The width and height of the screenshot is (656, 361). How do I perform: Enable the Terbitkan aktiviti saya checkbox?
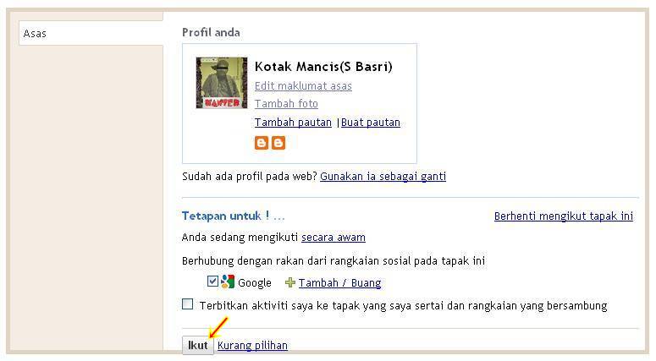pos(187,304)
